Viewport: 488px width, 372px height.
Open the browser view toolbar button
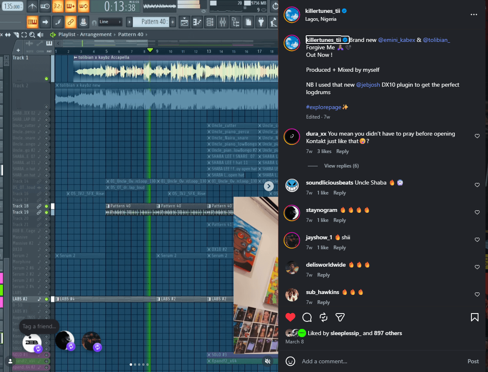[236, 22]
